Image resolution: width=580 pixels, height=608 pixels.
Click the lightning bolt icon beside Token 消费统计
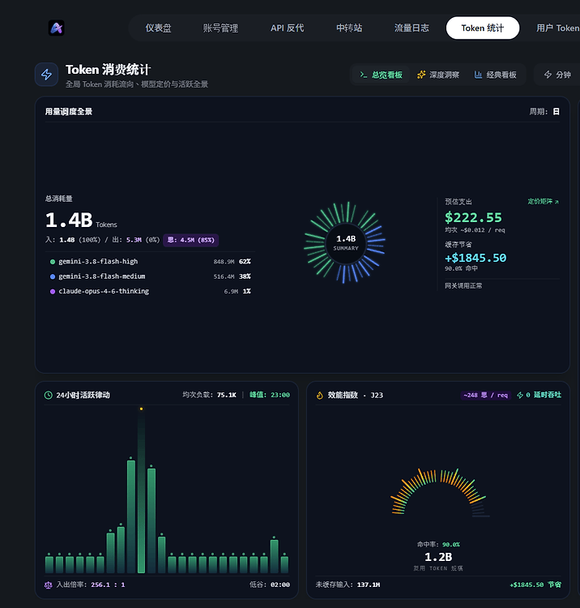click(x=46, y=75)
